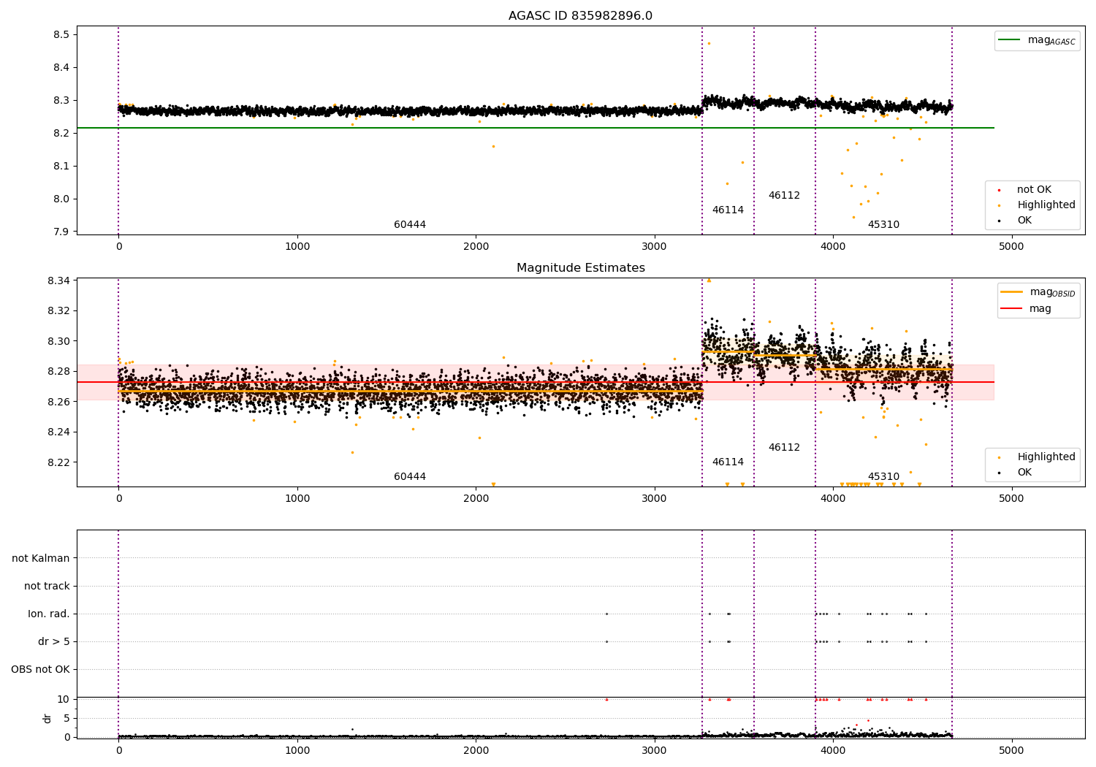The height and width of the screenshot is (767, 1096).
Task: Click the "8.28" y-axis tick of middle plot
Action: pos(58,371)
